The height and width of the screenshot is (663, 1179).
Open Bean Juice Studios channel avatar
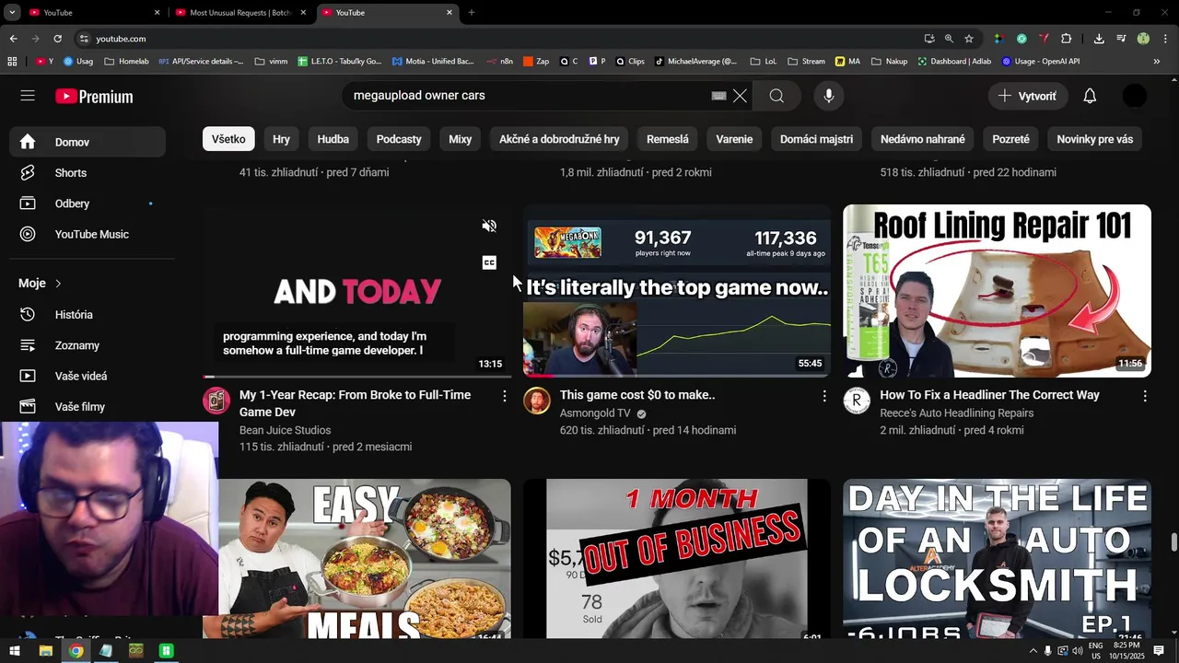click(216, 401)
